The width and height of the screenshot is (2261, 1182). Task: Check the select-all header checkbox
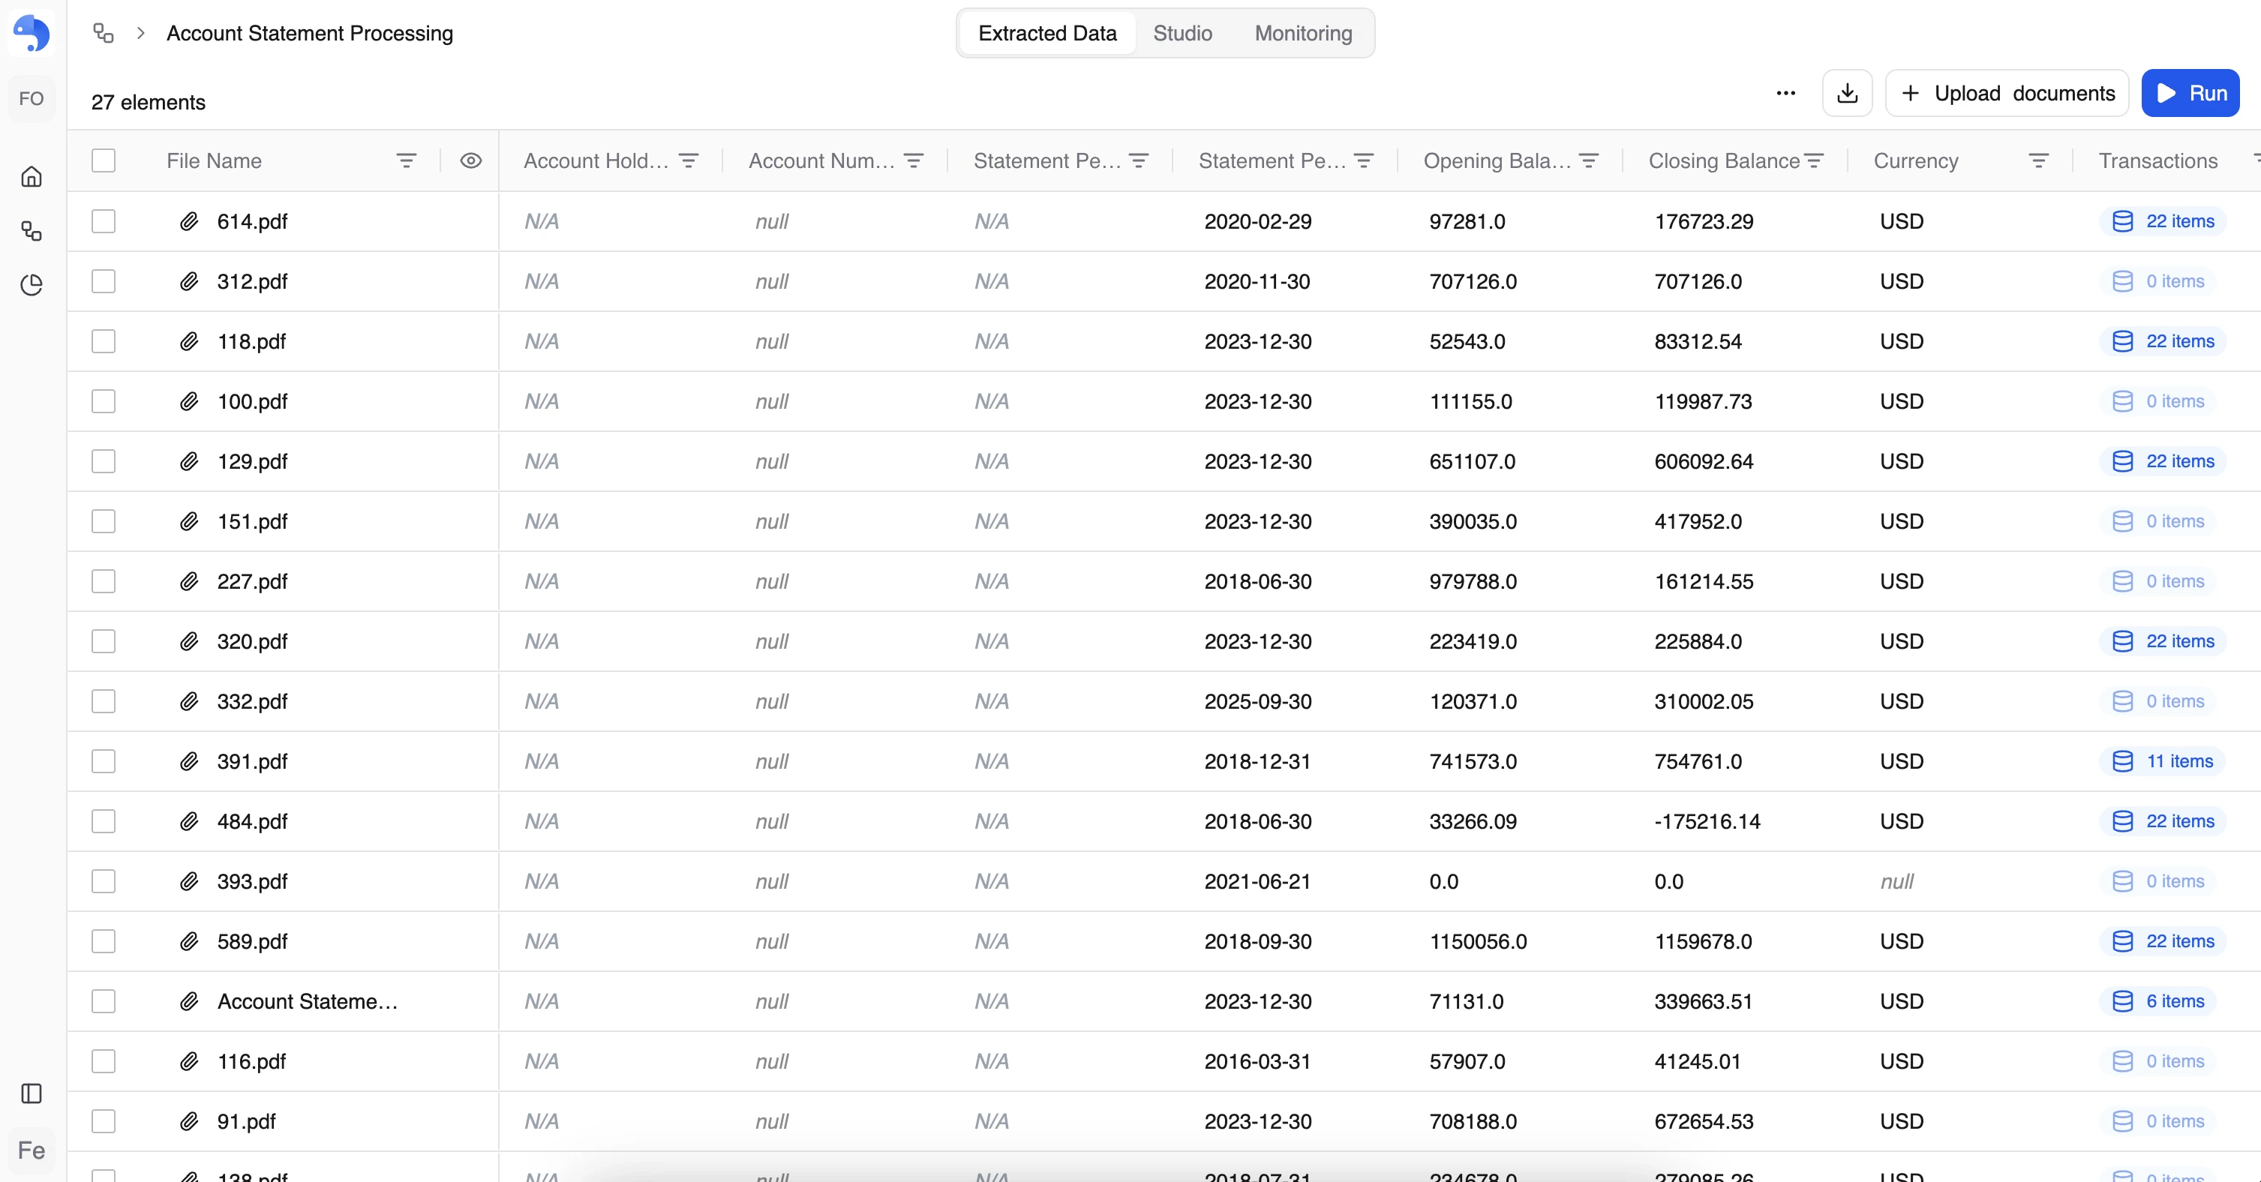tap(104, 160)
